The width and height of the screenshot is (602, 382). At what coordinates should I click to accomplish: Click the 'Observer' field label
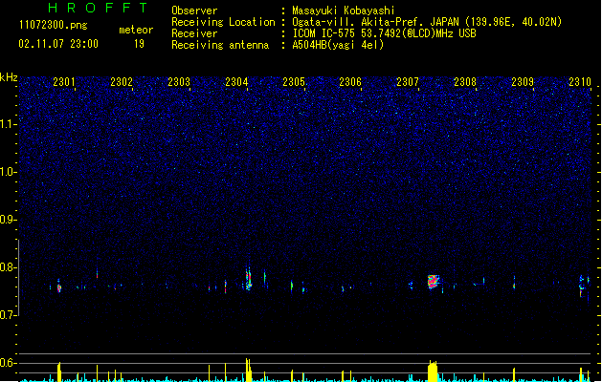(x=194, y=11)
